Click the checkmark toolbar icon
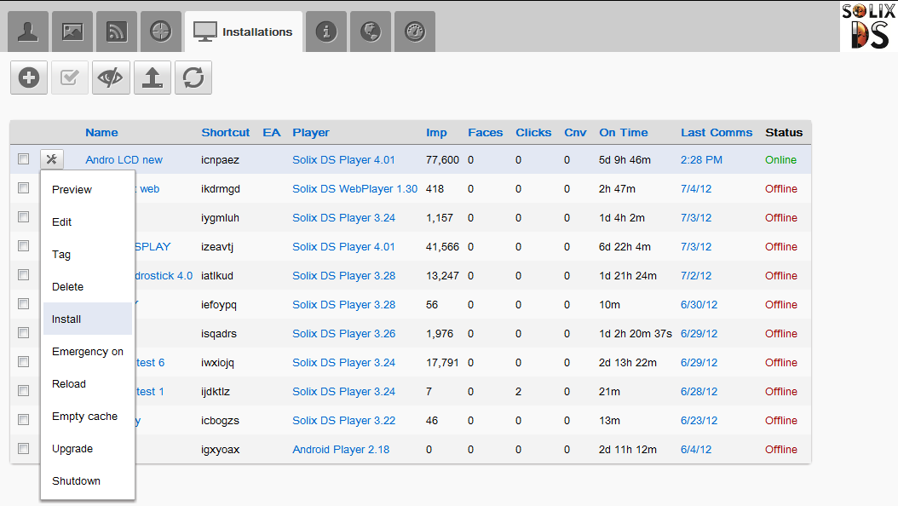This screenshot has height=506, width=898. point(70,78)
